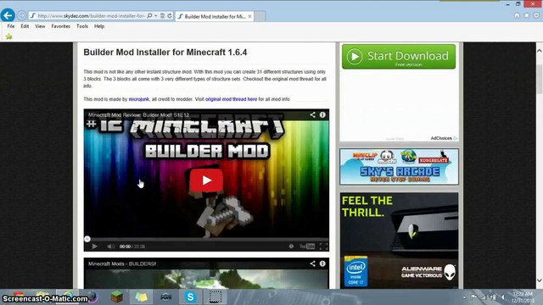Click the page scrollbar down arrow

[540, 280]
